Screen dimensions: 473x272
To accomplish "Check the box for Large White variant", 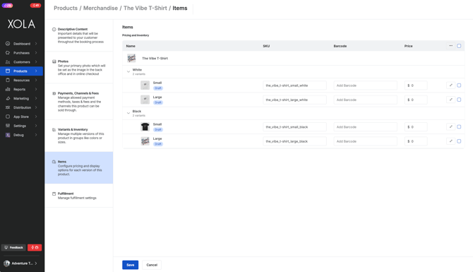I will coord(459,100).
